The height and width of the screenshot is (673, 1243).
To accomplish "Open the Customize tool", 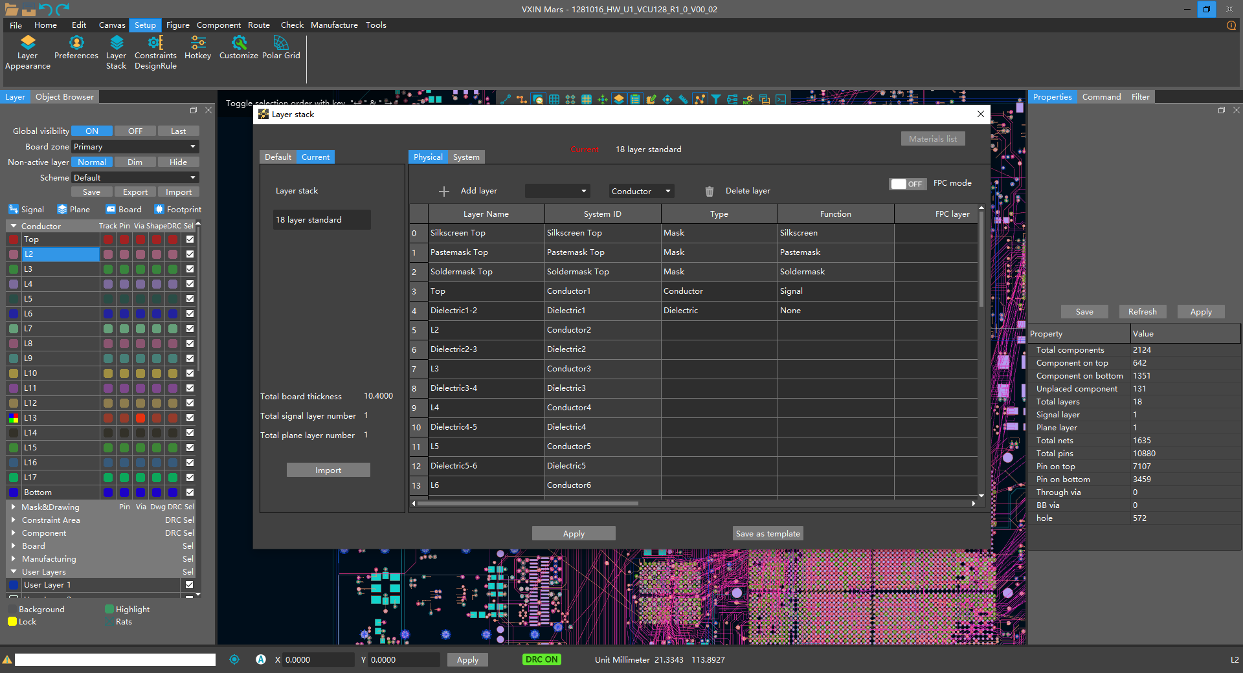I will click(239, 49).
